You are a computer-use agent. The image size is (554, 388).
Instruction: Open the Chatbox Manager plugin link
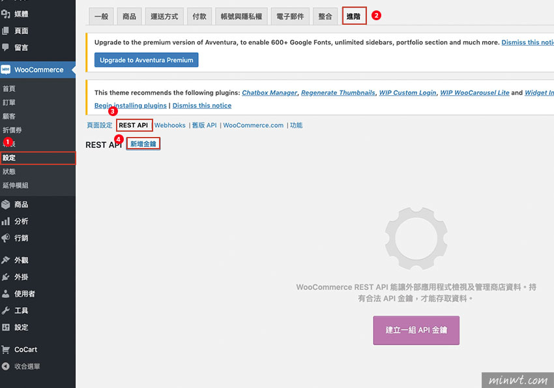tap(270, 93)
